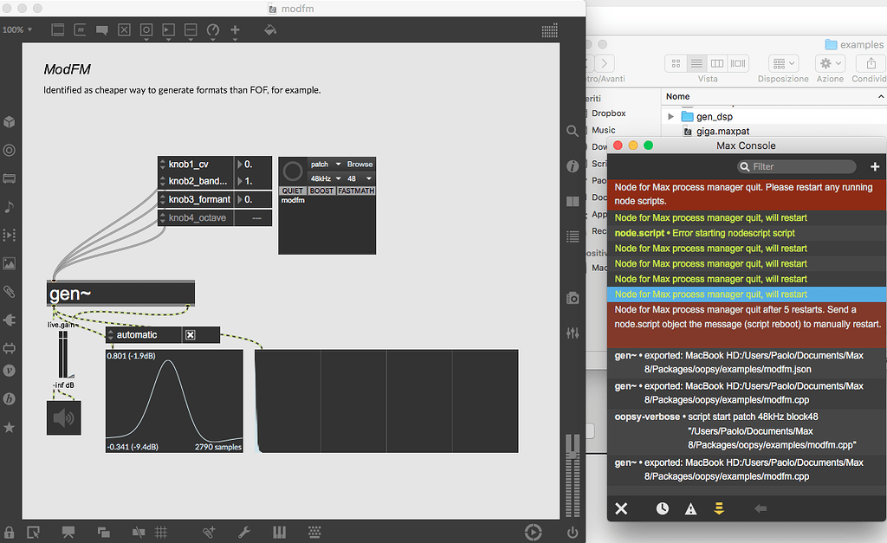
Task: Lock the patcher using the padlock icon
Action: pyautogui.click(x=9, y=532)
